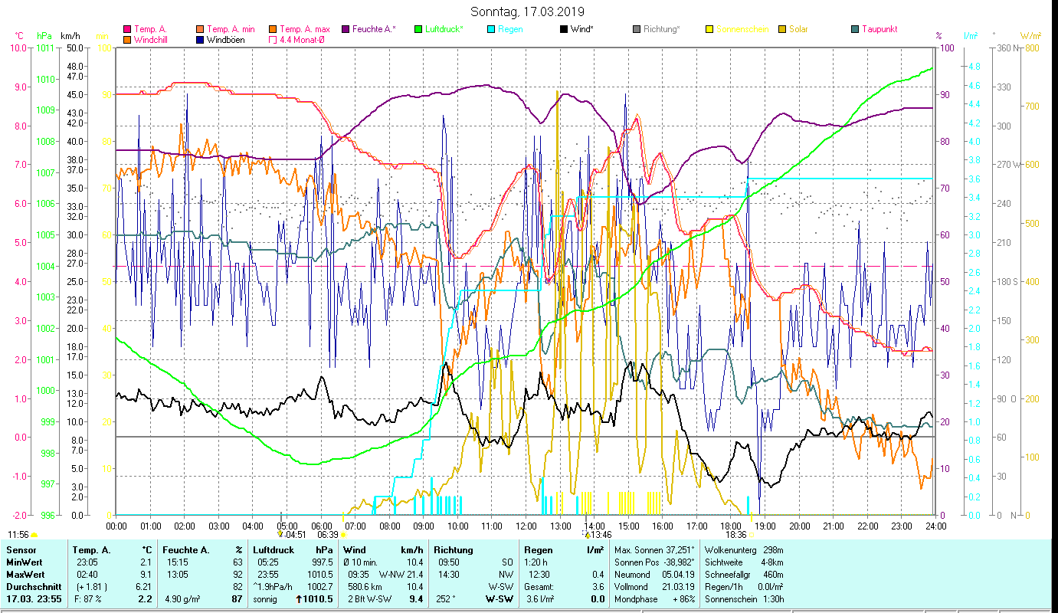1058x613 pixels.
Task: Select the black Wind* legend swatch
Action: point(563,30)
